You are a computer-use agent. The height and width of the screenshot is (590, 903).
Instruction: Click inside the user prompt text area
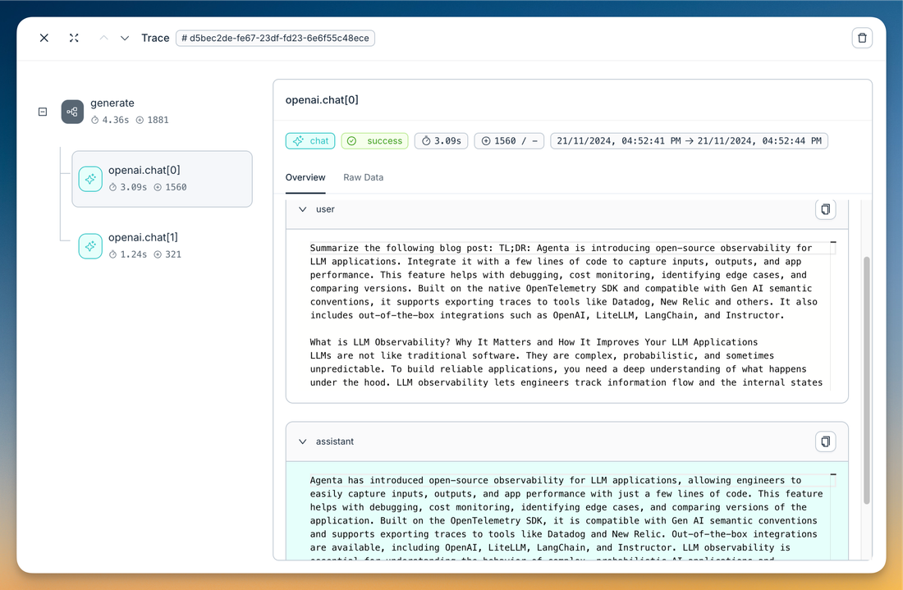pos(566,315)
